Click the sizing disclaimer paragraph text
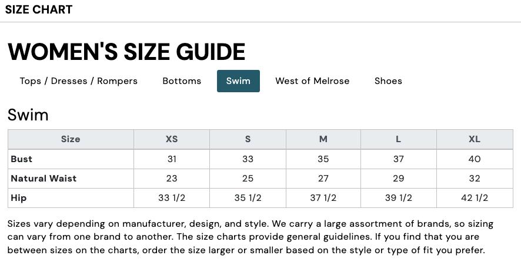Viewport: 521px width, 272px height. pyautogui.click(x=250, y=237)
